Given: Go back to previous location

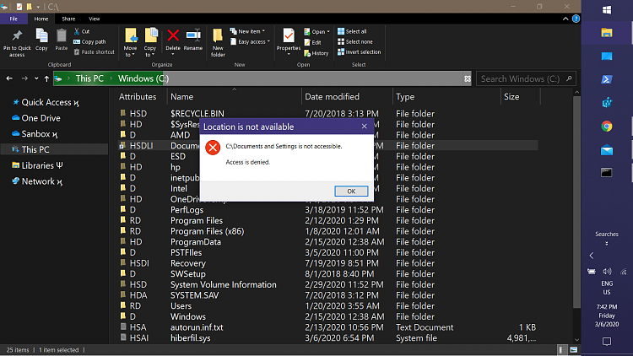Looking at the screenshot, I should (9, 78).
